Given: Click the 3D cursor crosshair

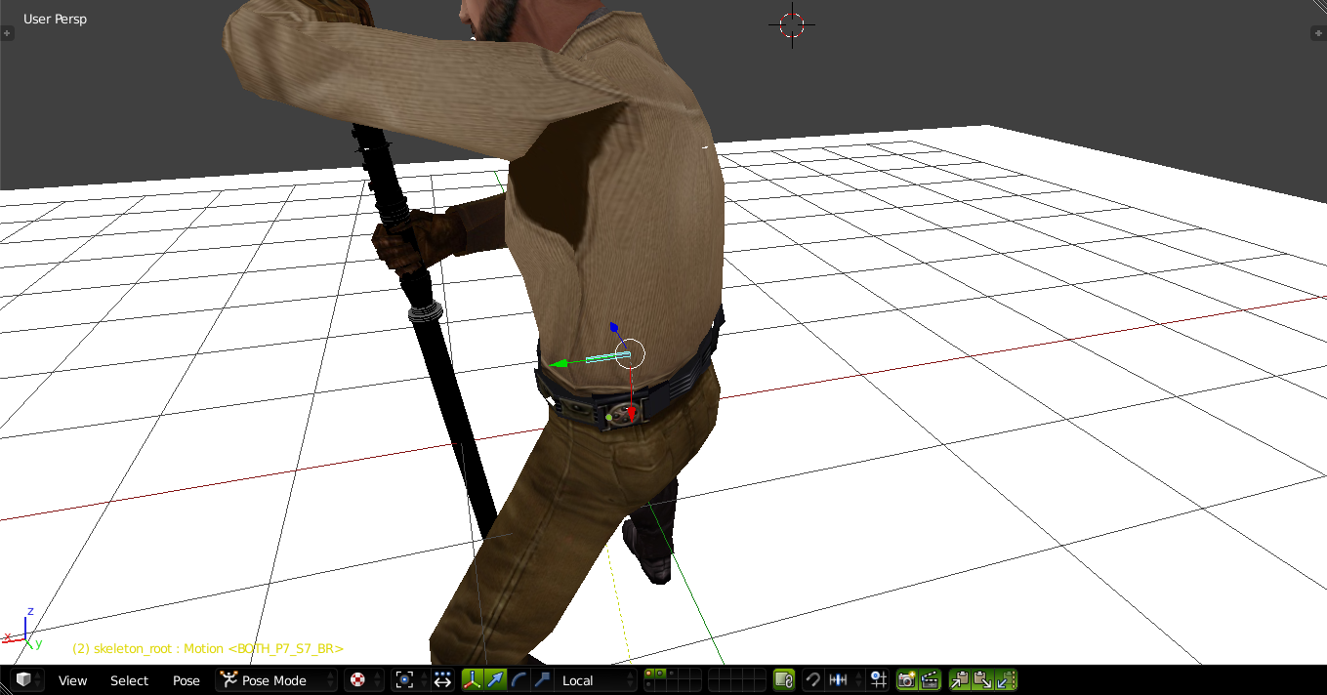Looking at the screenshot, I should pos(792,25).
